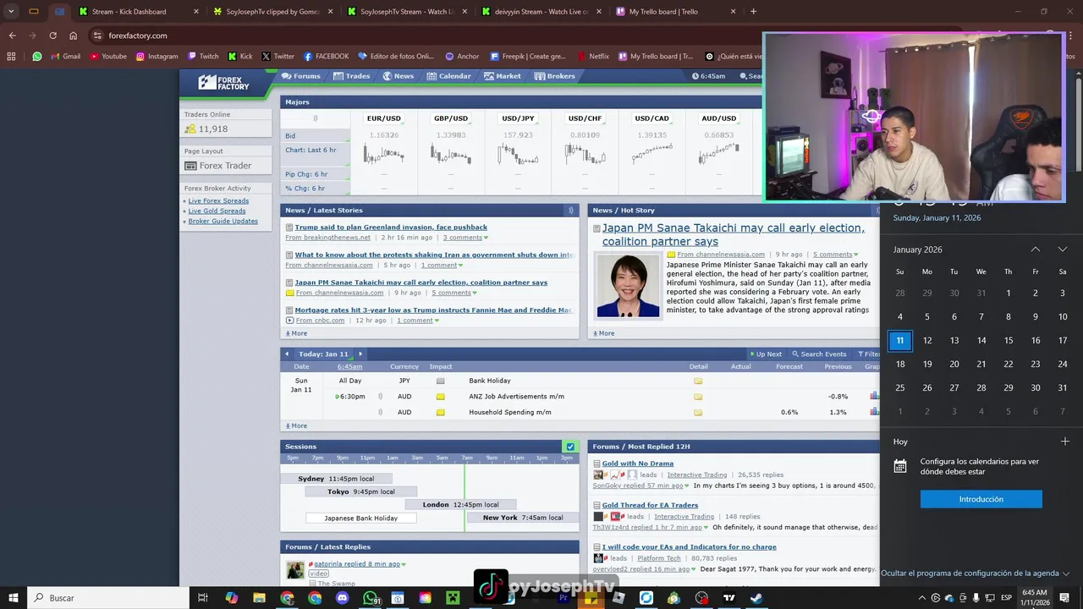The height and width of the screenshot is (609, 1083).
Task: Go to previous day in calendar panel
Action: [287, 354]
